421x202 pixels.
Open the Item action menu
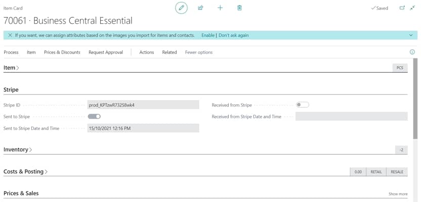click(x=31, y=52)
